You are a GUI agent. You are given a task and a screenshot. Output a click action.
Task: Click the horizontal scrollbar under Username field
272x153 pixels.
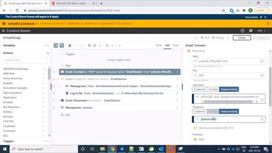click(x=228, y=102)
